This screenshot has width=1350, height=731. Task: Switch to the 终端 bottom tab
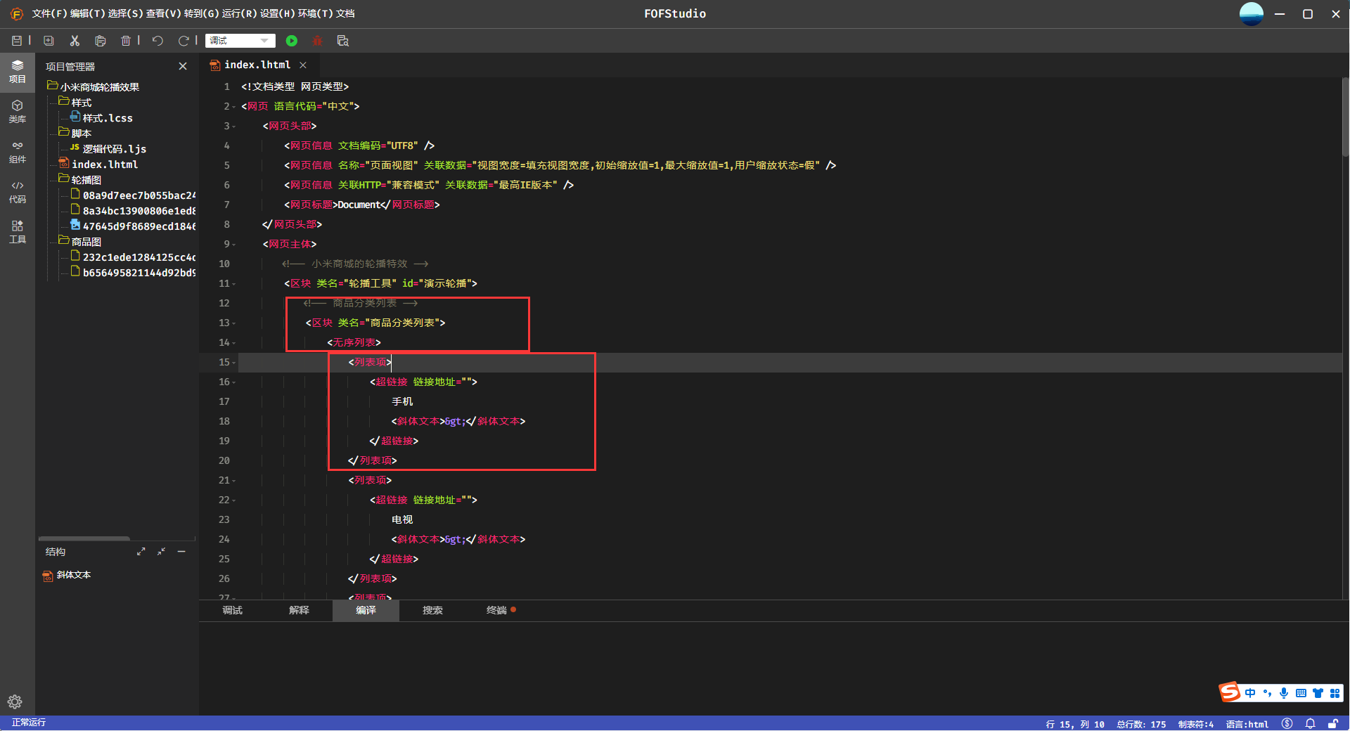[x=499, y=610]
